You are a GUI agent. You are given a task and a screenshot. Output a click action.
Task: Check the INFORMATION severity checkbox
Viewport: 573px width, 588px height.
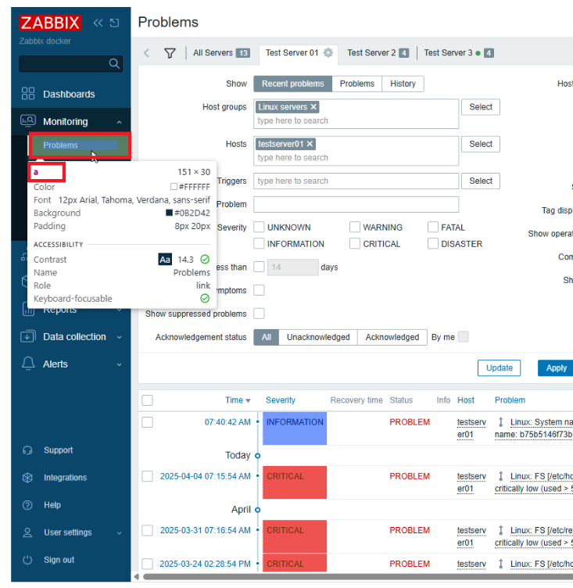[259, 243]
